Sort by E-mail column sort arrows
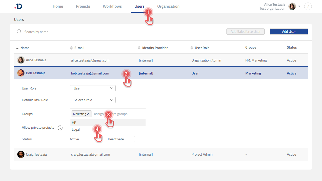The width and height of the screenshot is (322, 181). (x=71, y=48)
